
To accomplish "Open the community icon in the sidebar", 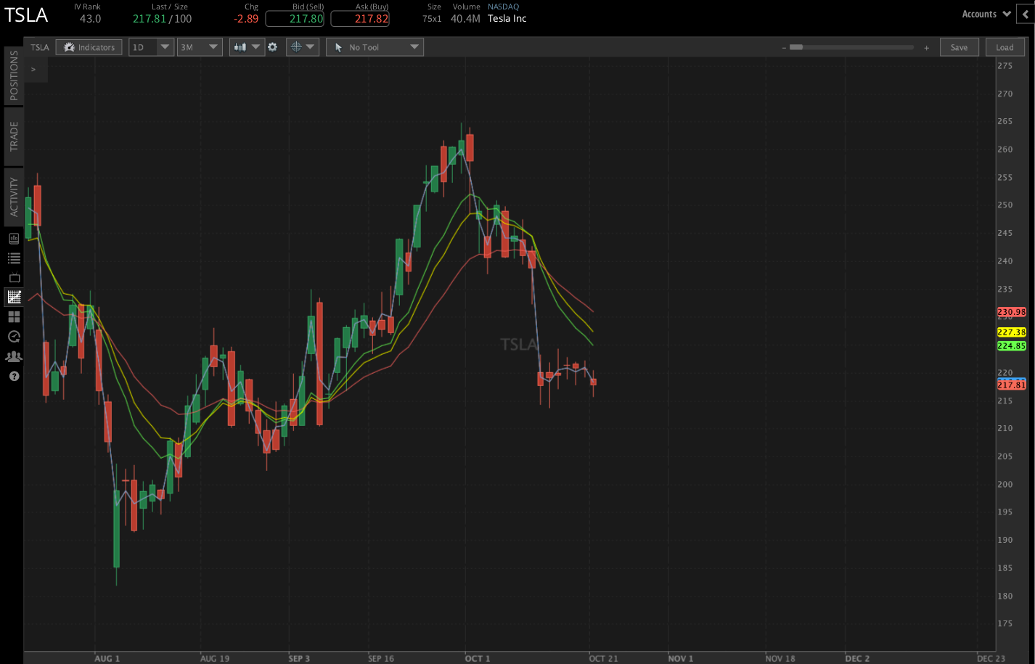I will [12, 356].
